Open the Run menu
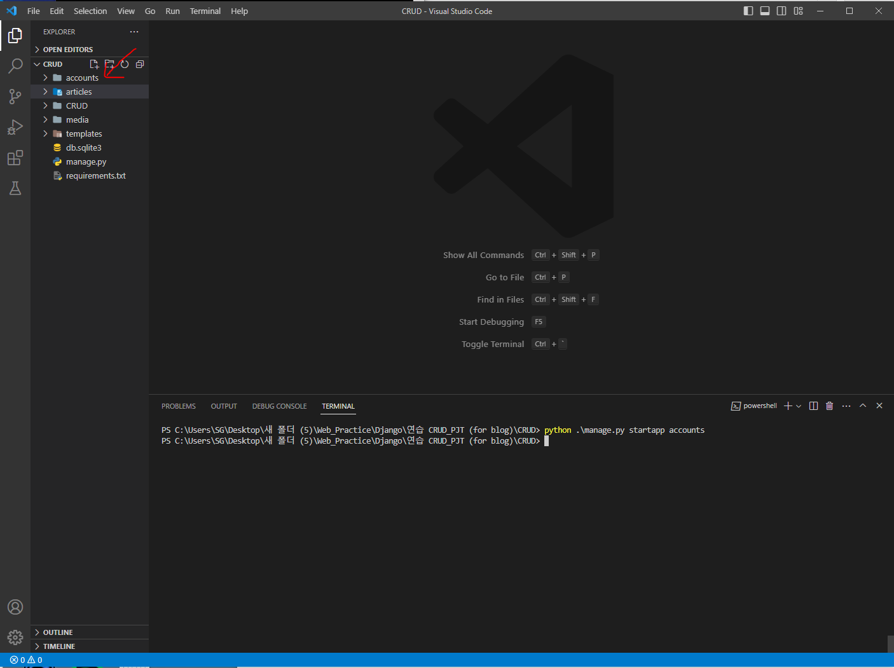The width and height of the screenshot is (894, 668). [172, 11]
